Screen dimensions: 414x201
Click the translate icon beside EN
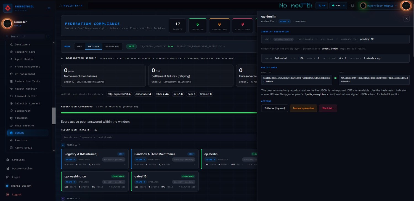(x=320, y=6)
